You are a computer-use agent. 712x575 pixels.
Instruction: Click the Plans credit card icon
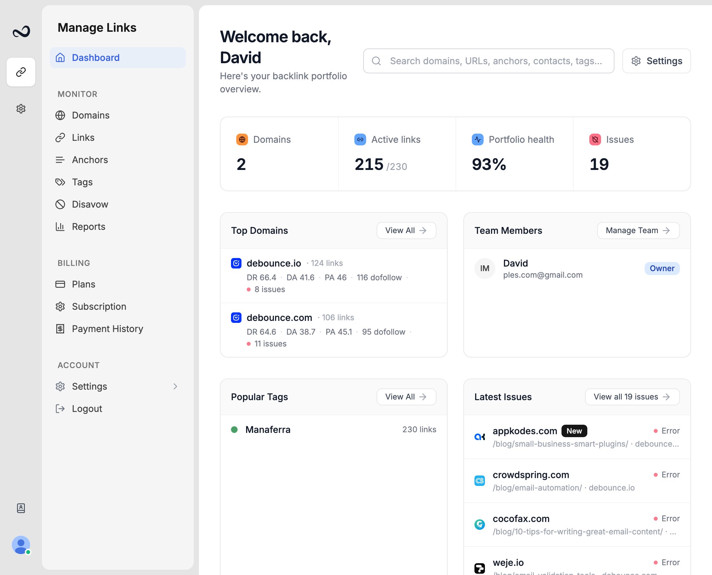tap(60, 284)
